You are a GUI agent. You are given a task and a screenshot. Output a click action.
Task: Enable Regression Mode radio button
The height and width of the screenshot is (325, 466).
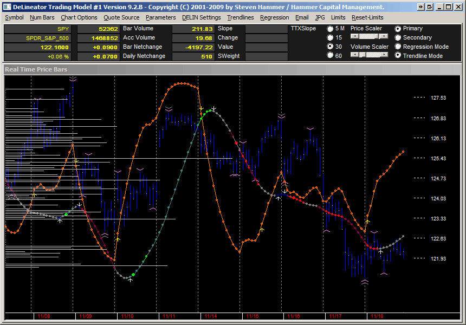tap(398, 47)
